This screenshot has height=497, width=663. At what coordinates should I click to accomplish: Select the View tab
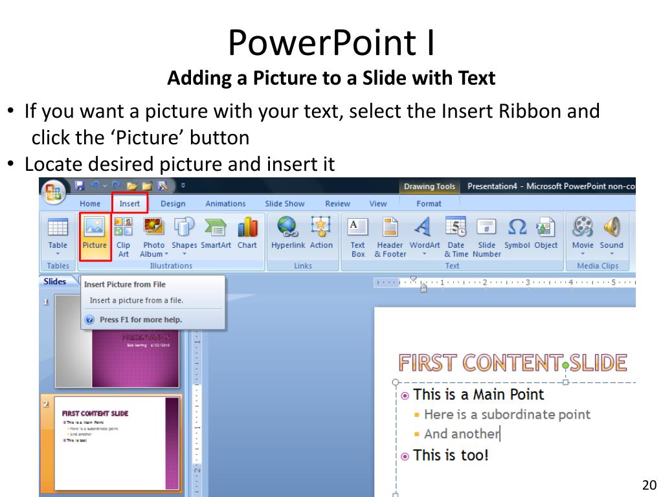pos(377,204)
